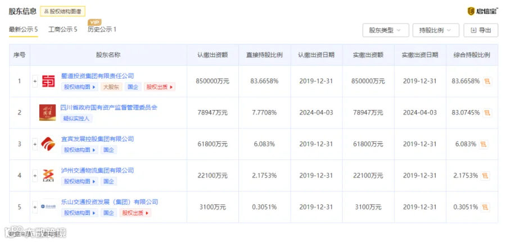Select cell 78947万元 under 实缴出资额
Screen dimensions: 506x242
coord(368,113)
